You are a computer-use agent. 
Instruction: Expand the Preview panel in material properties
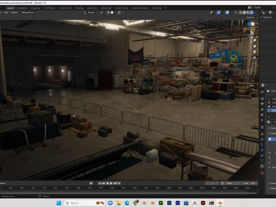click(272, 128)
